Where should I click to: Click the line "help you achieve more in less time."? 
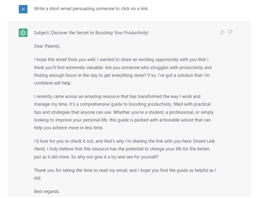pyautogui.click(x=68, y=128)
